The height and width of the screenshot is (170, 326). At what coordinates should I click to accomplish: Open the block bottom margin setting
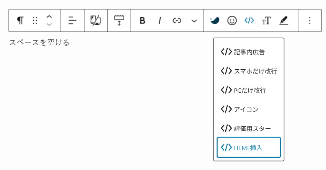point(119,21)
